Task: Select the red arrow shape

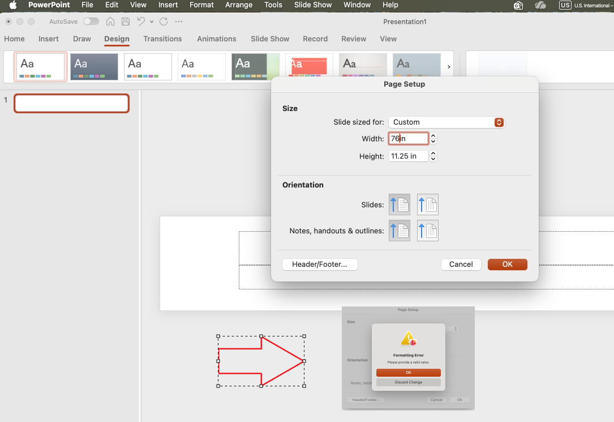Action: coord(261,361)
